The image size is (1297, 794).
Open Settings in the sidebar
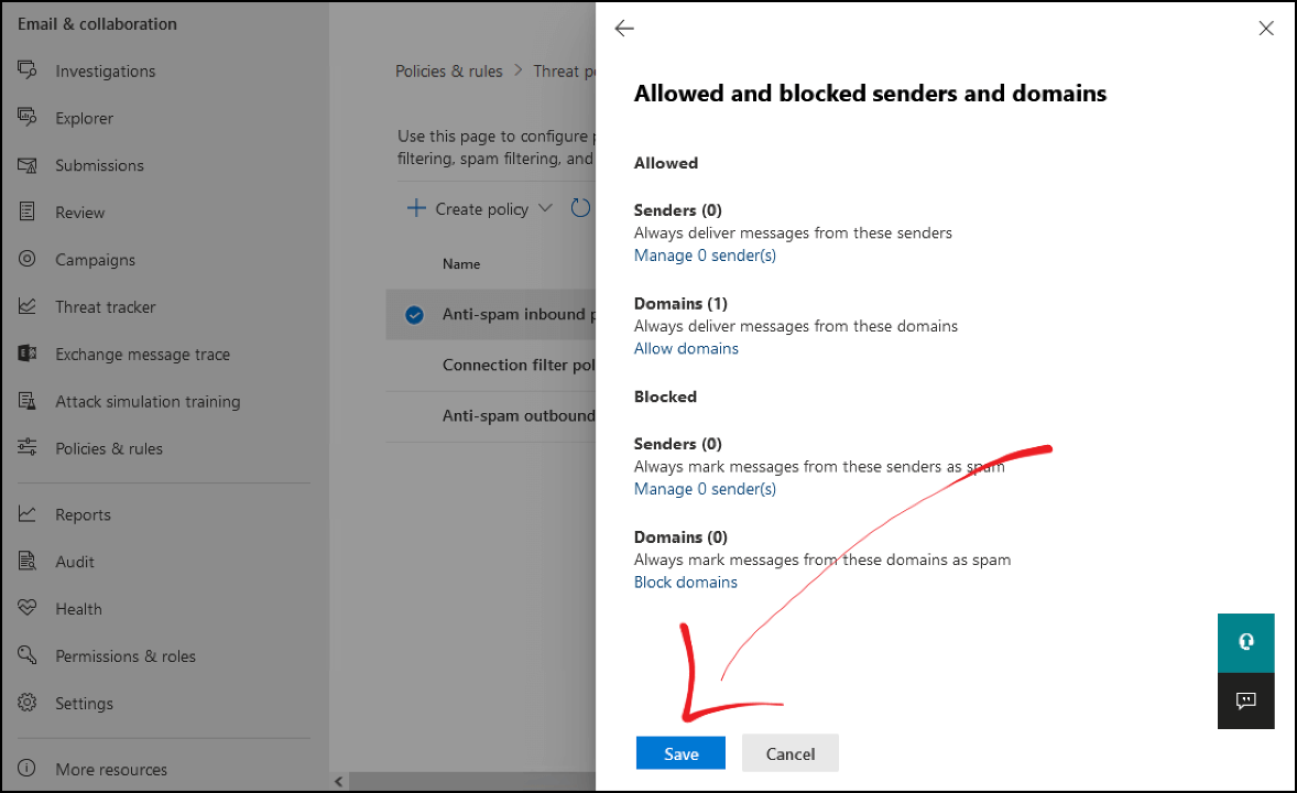coord(84,704)
